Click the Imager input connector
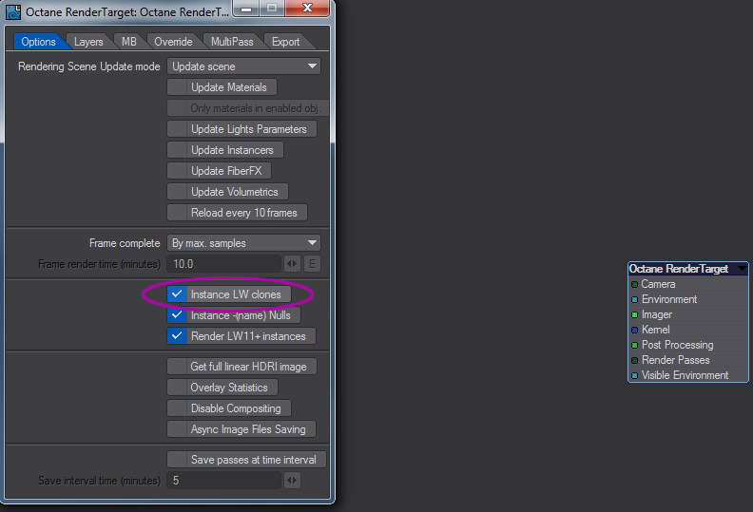Viewport: 753px width, 512px height. coord(634,314)
